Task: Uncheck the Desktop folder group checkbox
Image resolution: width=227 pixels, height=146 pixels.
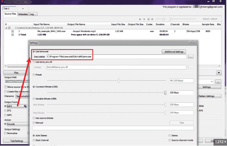Action: [9, 28]
